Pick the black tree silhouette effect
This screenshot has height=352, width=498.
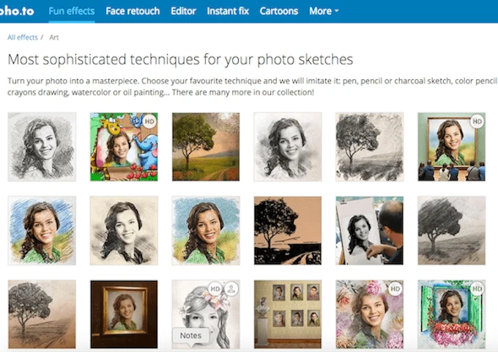pos(288,230)
